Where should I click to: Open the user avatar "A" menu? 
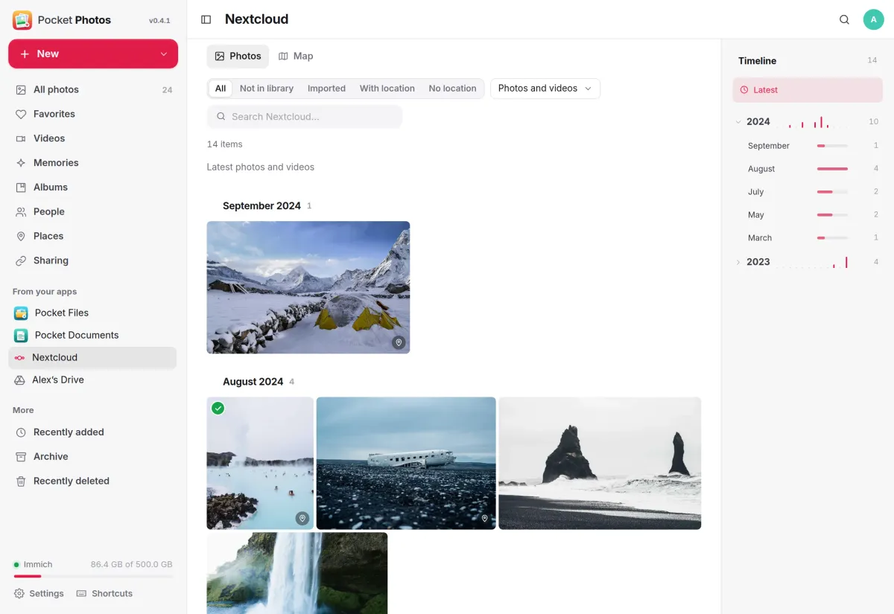[x=873, y=19]
